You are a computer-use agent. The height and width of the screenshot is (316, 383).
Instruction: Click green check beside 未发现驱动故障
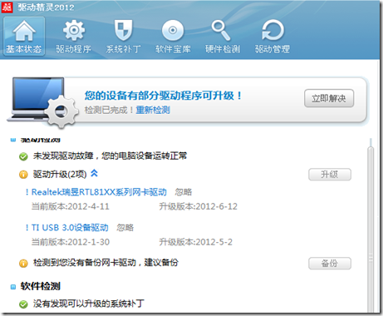coord(23,156)
